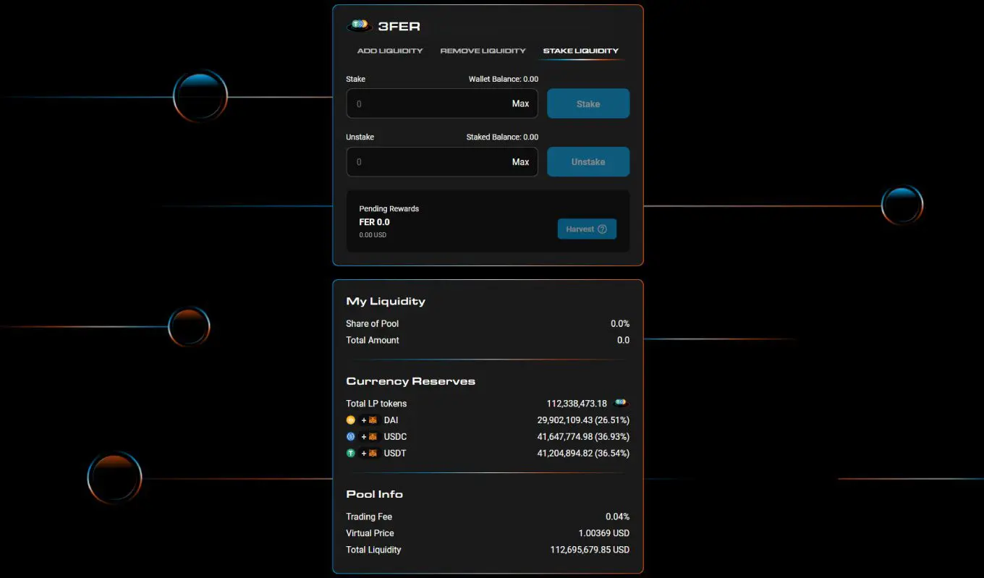Viewport: 984px width, 578px height.
Task: Click the Currency Reserves heading
Action: click(410, 381)
